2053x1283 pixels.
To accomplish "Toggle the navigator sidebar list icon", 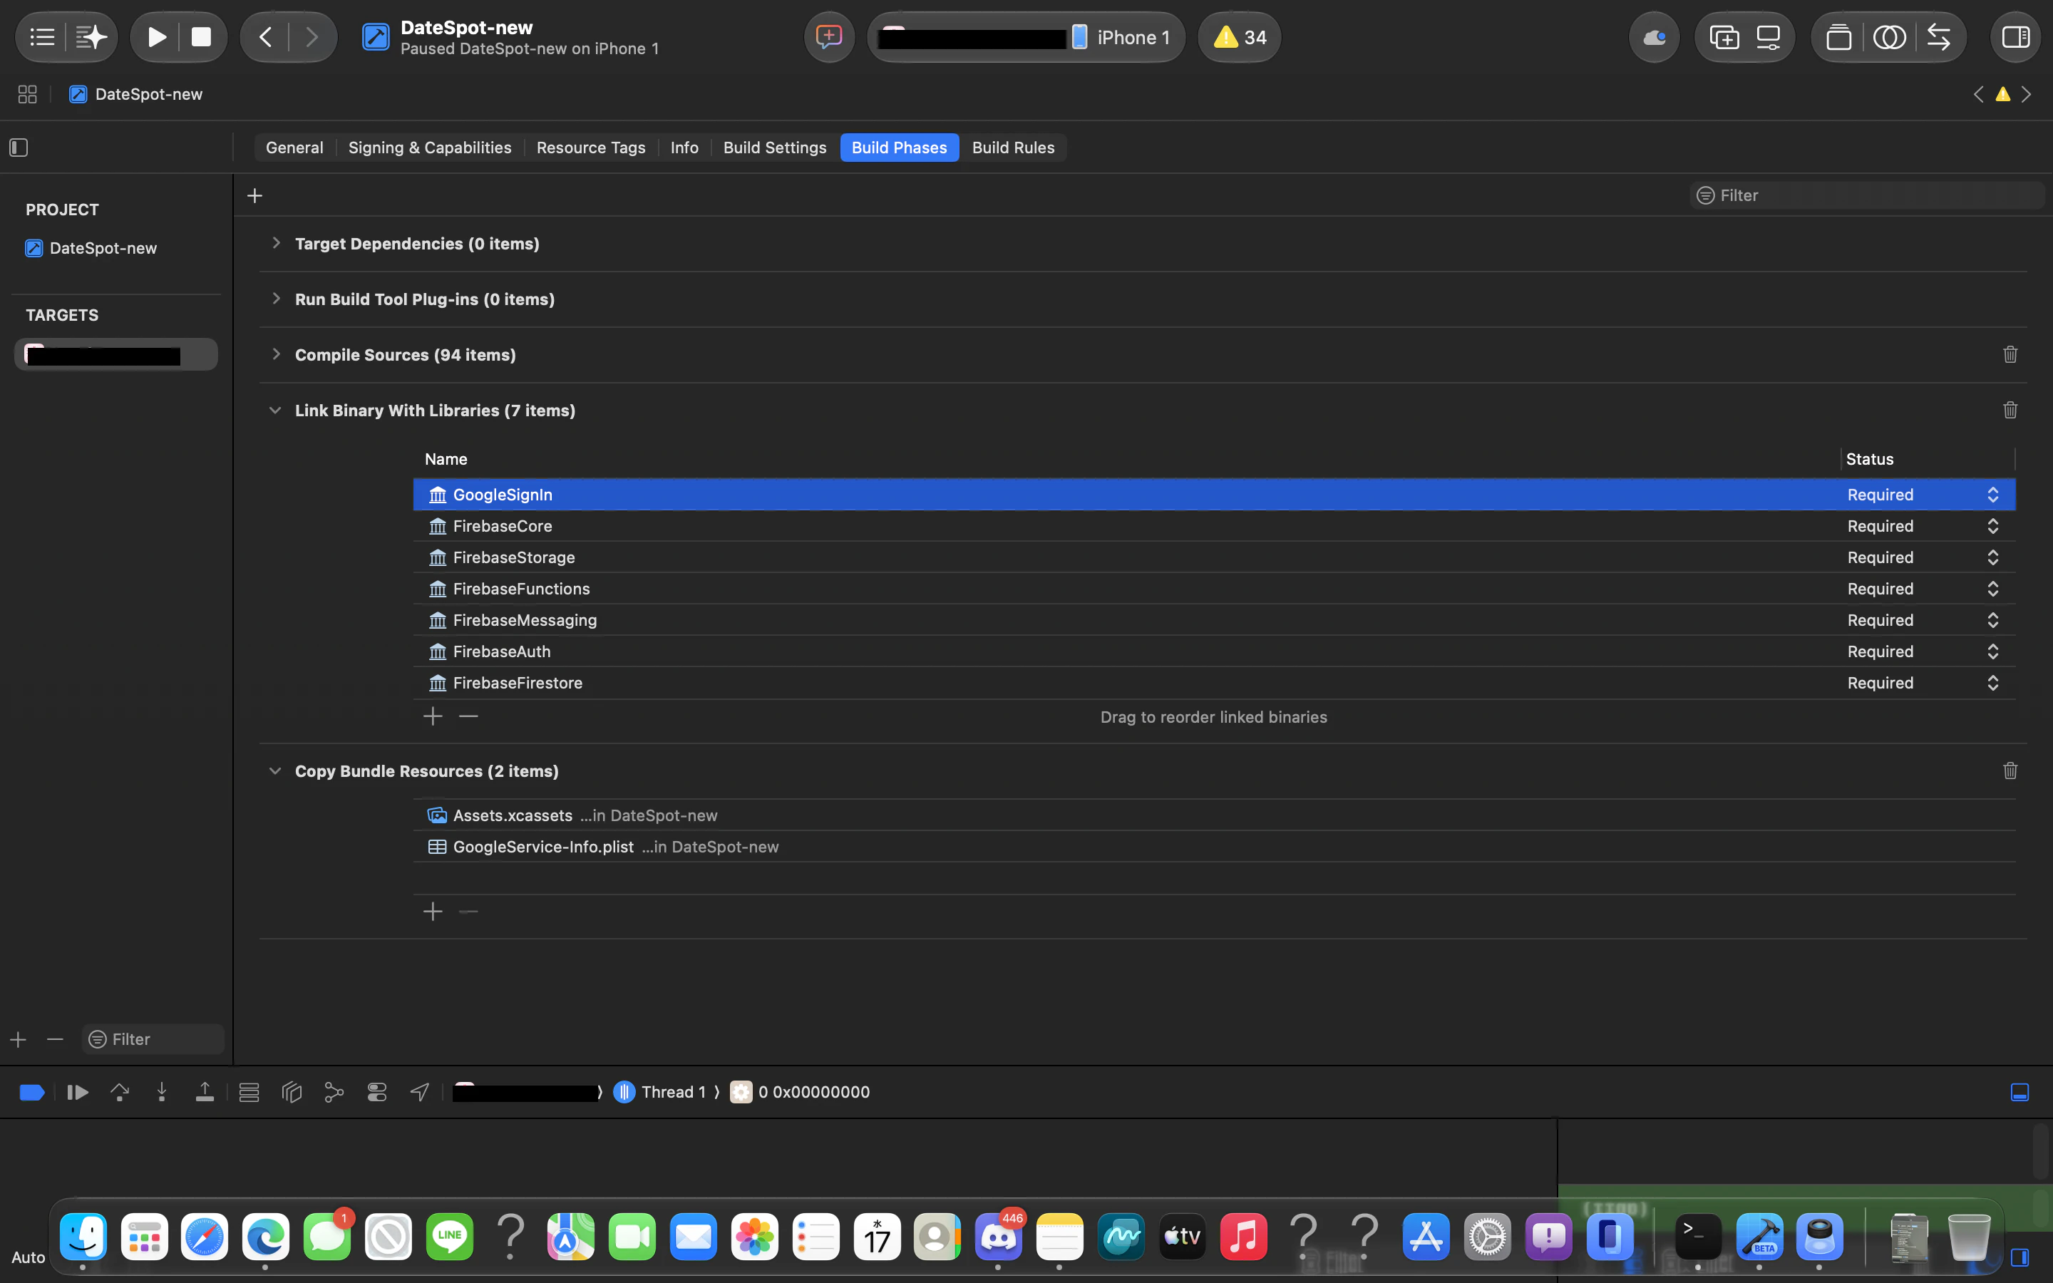I will 43,37.
